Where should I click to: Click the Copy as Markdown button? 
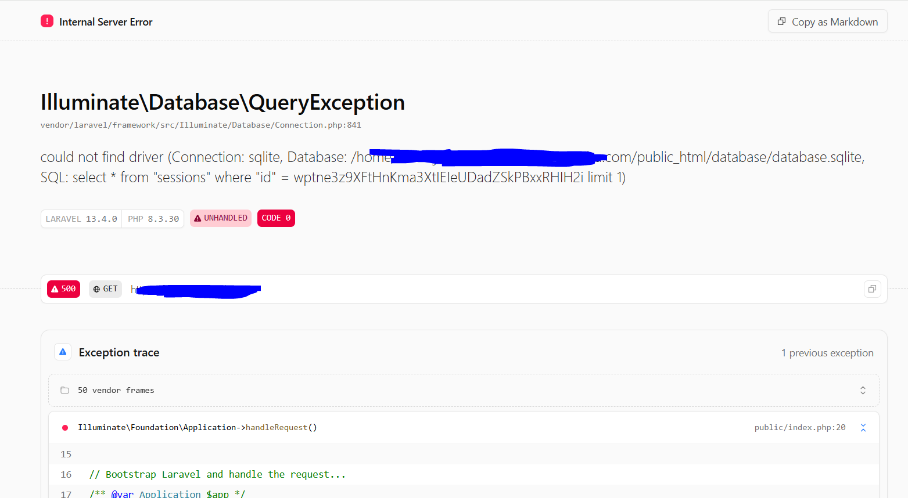tap(827, 21)
